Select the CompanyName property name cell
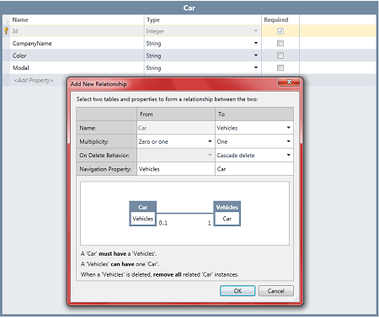The width and height of the screenshot is (379, 318). tap(77, 43)
